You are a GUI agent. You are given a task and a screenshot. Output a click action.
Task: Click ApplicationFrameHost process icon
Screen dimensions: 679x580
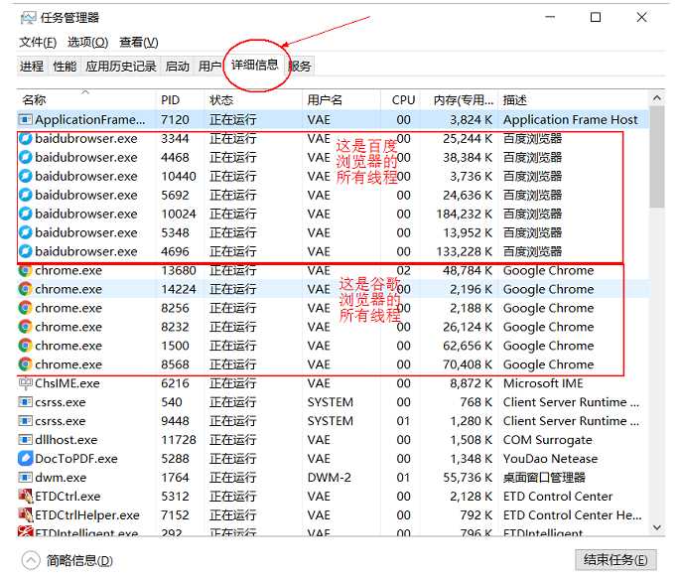[26, 119]
